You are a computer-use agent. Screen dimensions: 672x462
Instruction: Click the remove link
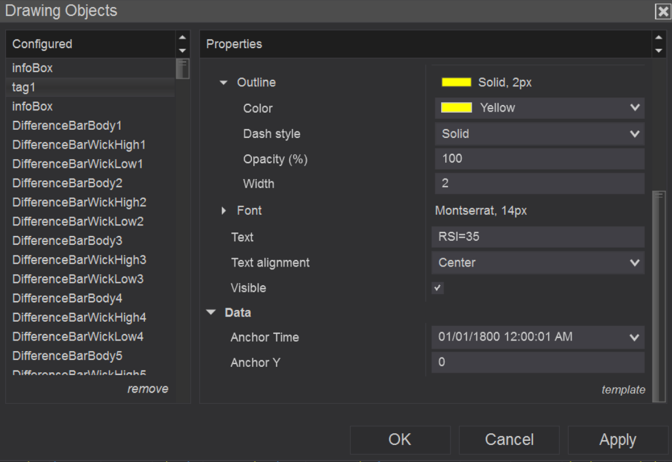click(147, 389)
